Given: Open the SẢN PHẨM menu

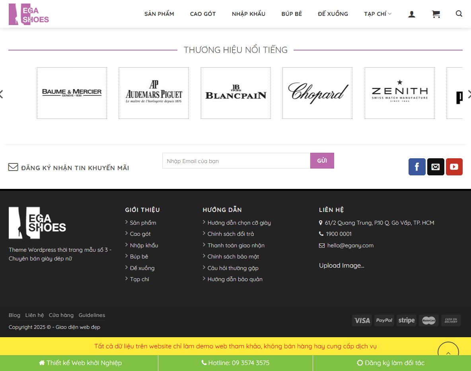Looking at the screenshot, I should point(159,14).
